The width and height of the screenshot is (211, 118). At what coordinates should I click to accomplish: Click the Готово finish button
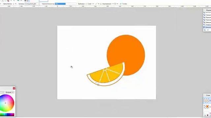click(123, 4)
